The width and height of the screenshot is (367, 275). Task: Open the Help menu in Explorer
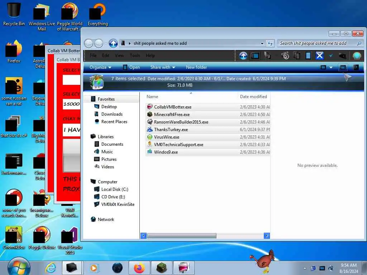coord(150,56)
